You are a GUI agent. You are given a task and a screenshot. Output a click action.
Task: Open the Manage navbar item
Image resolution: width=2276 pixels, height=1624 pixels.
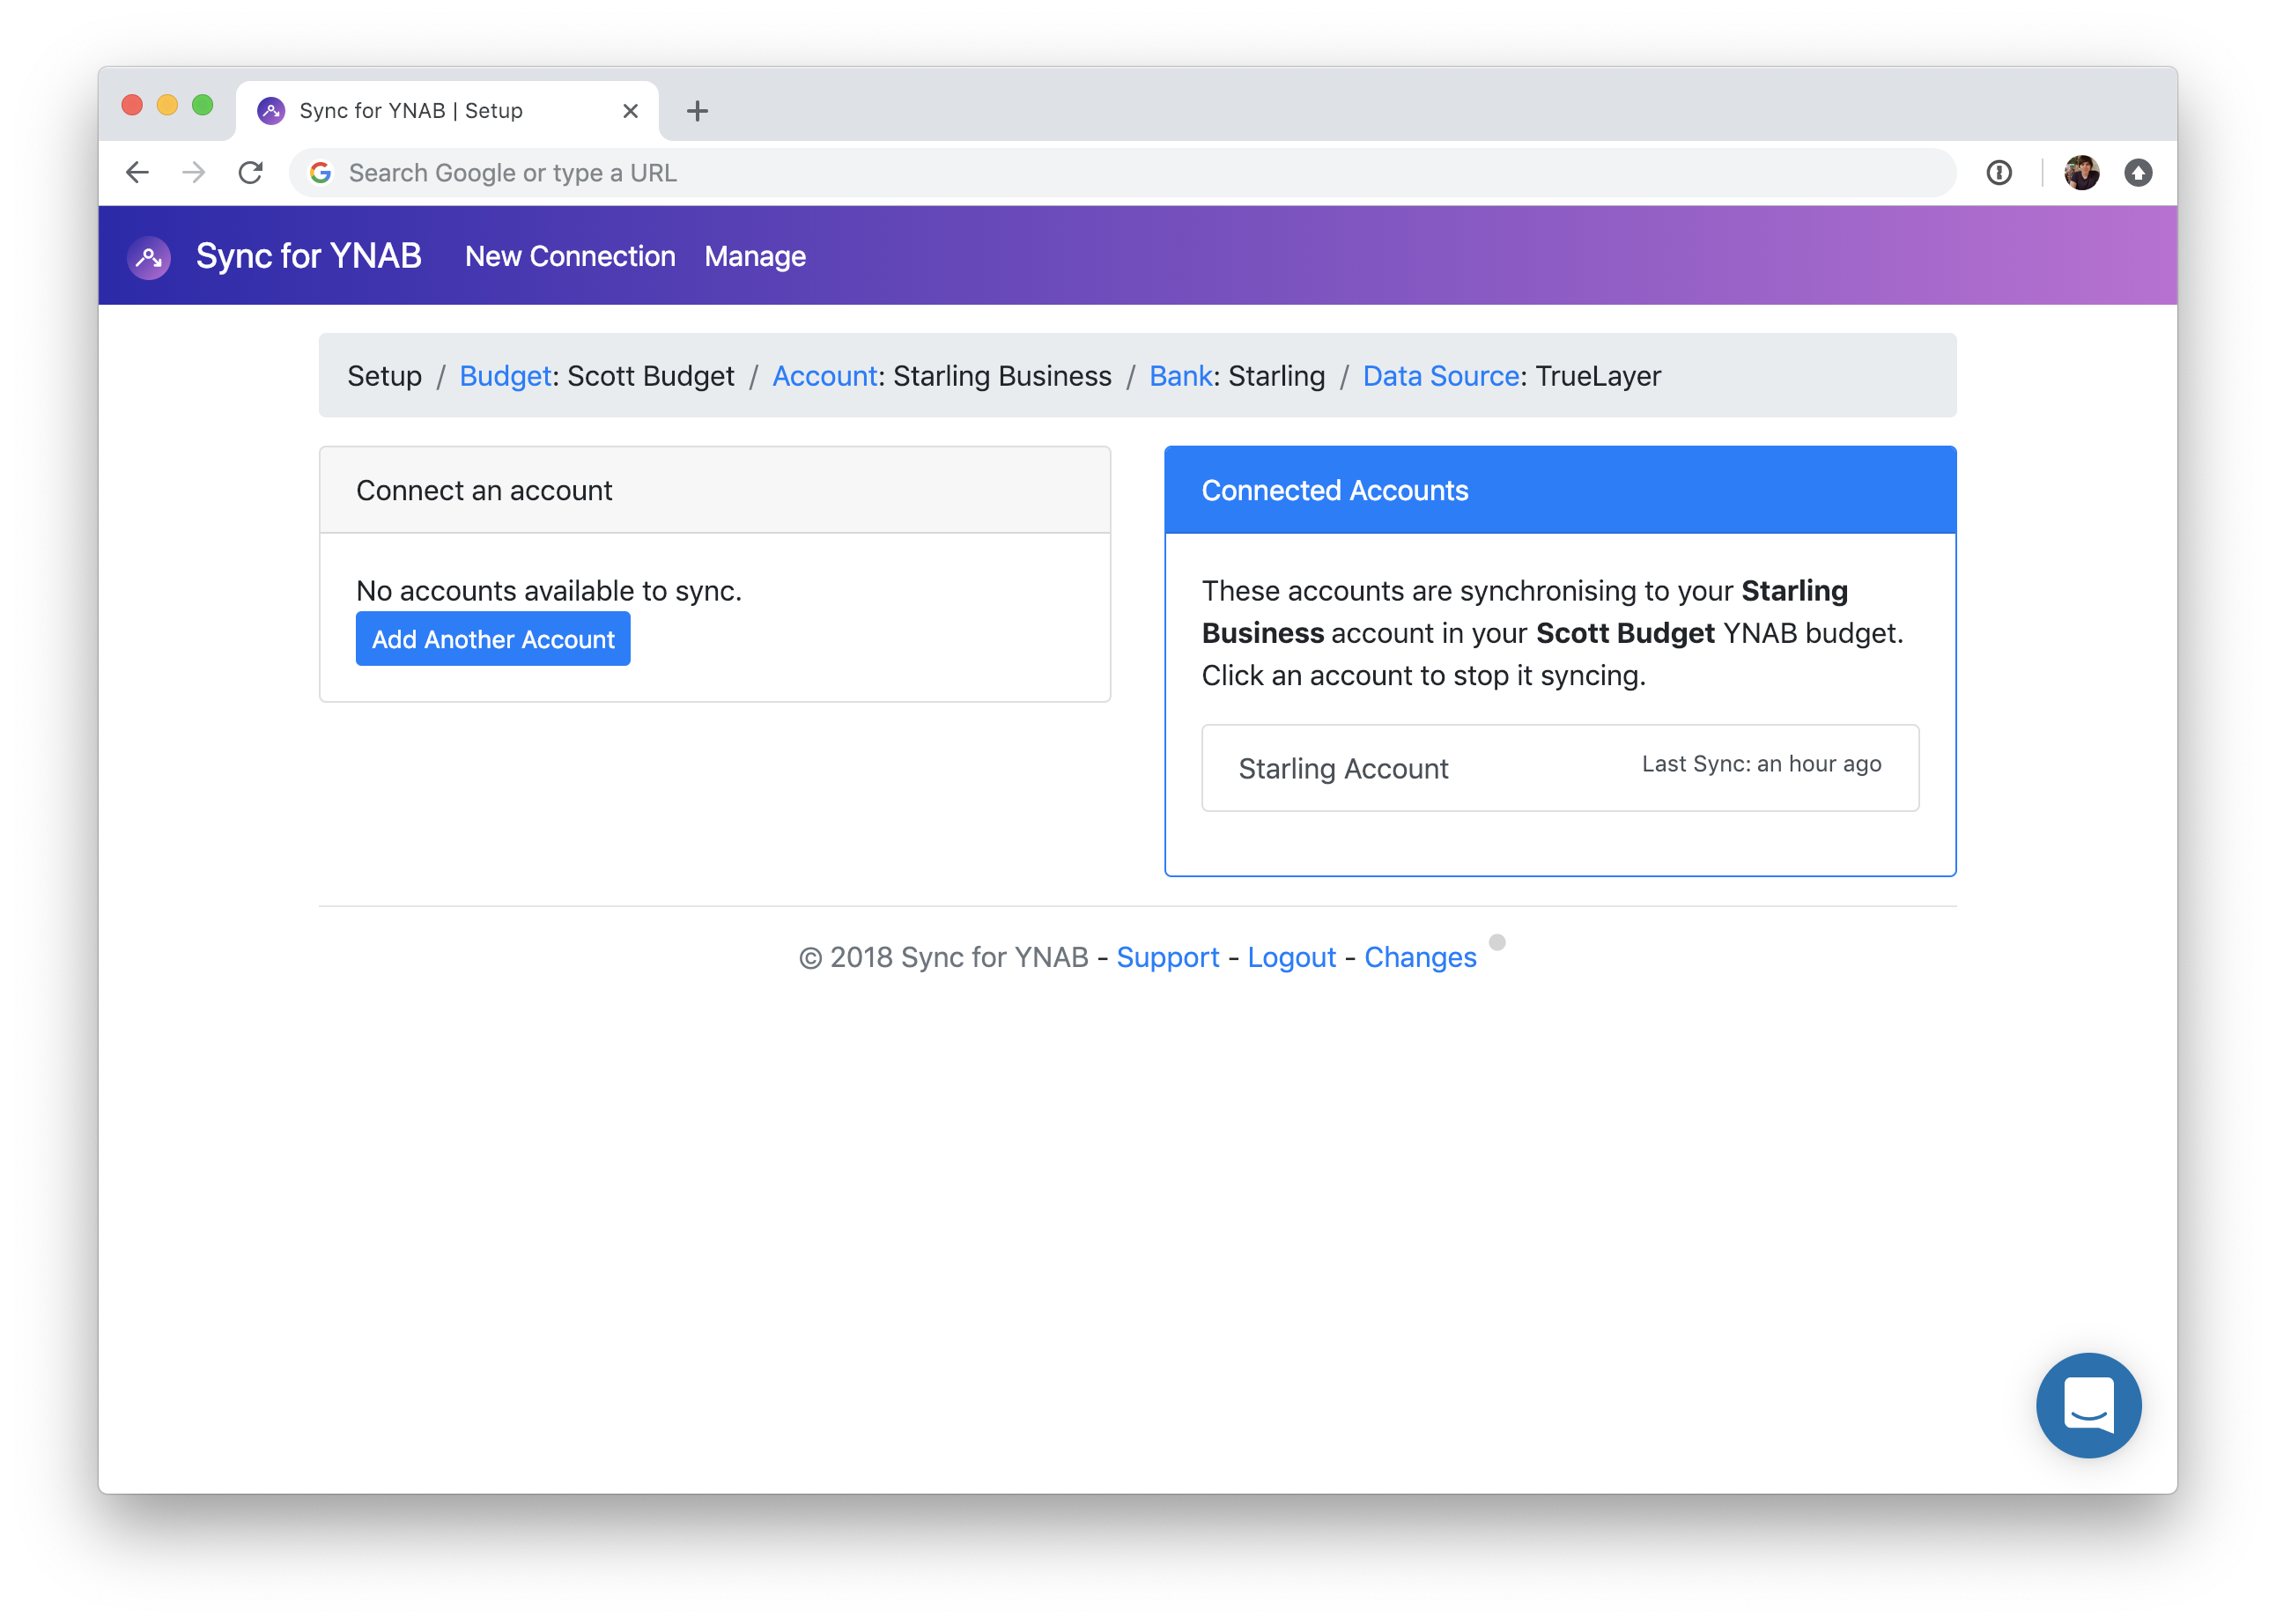(x=755, y=257)
